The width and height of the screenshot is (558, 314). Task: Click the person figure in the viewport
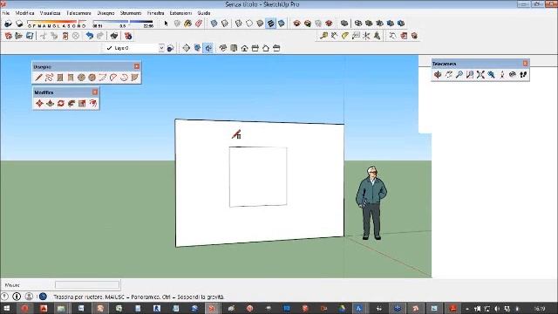(x=371, y=203)
